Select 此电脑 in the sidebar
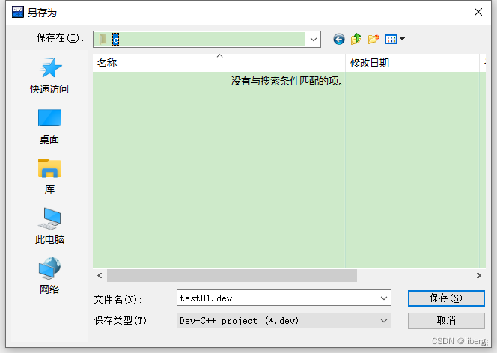This screenshot has width=497, height=353. [49, 226]
